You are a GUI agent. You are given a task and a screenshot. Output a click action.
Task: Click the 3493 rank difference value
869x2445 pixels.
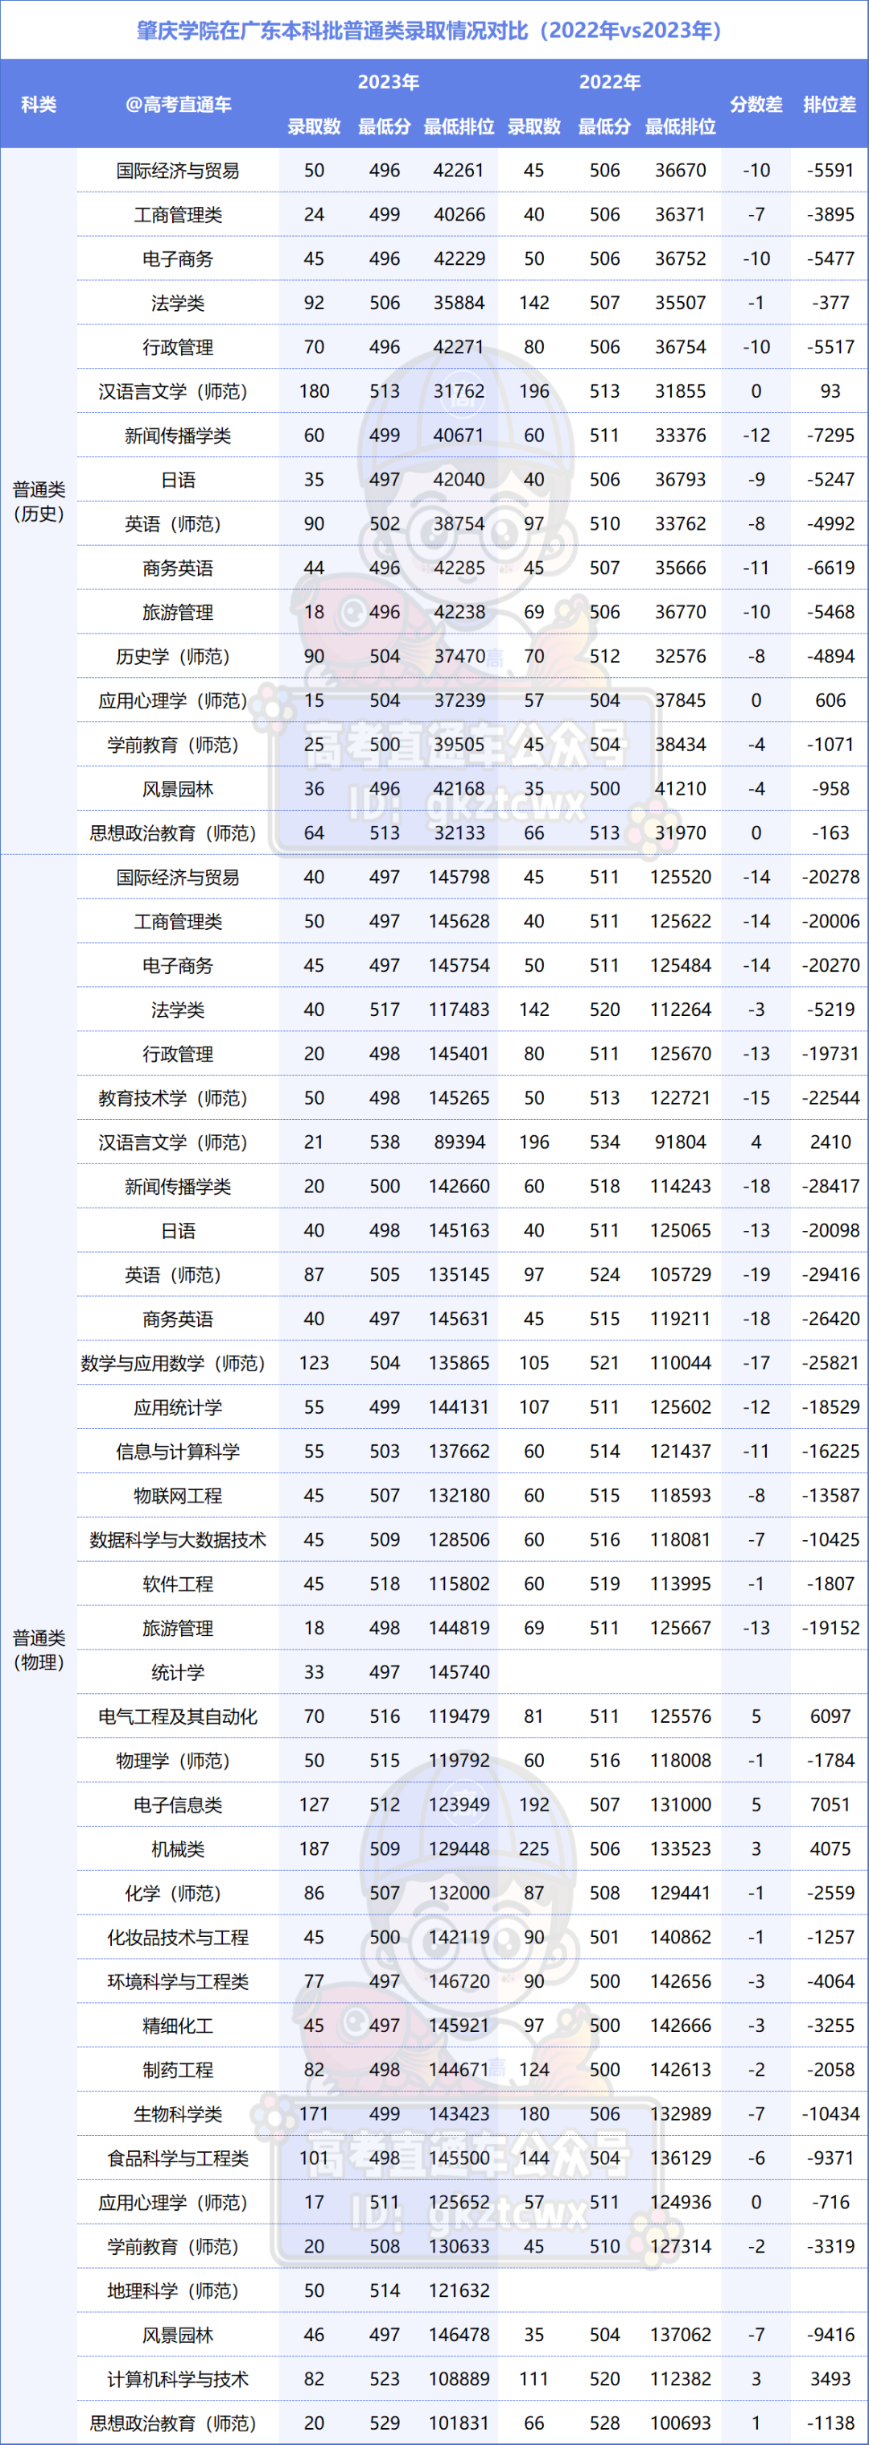coord(830,2378)
